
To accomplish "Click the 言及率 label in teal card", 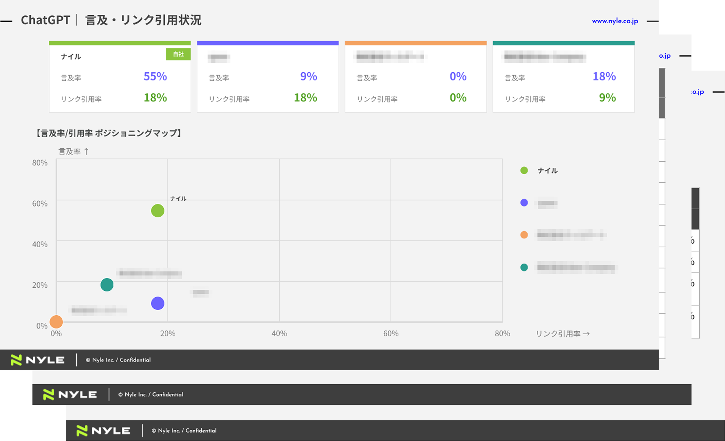I will 515,78.
